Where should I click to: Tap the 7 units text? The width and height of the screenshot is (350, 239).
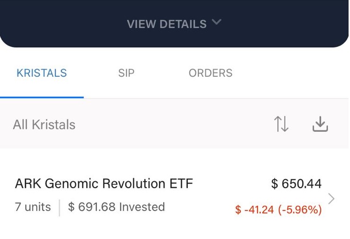33,207
